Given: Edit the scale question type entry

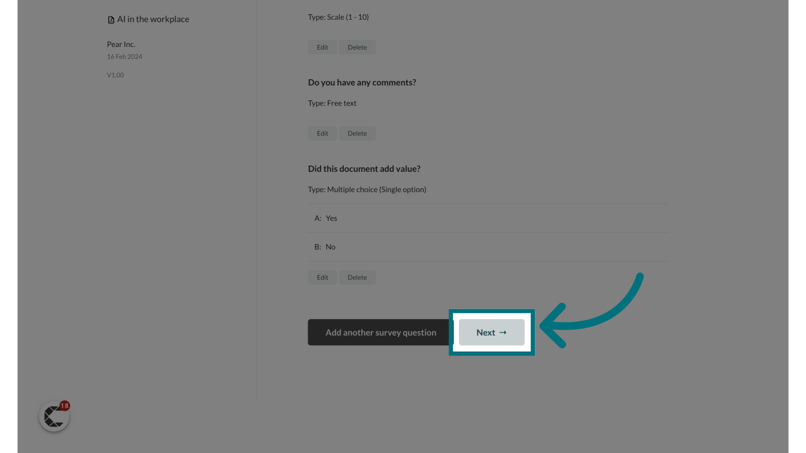Looking at the screenshot, I should [322, 47].
